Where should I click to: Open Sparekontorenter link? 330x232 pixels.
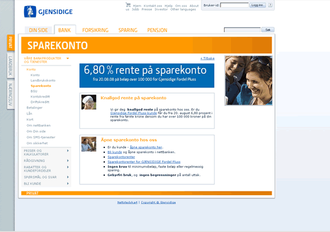[x=121, y=157]
